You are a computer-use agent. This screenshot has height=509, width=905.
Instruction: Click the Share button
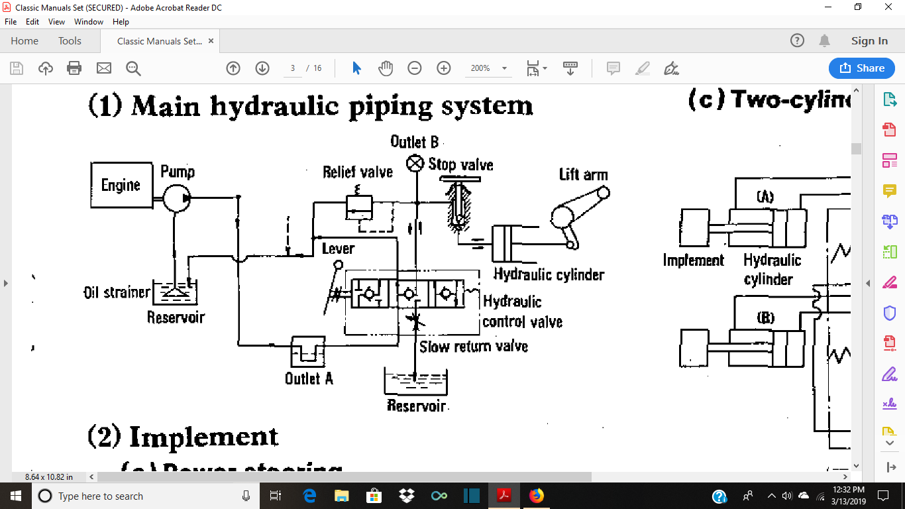coord(861,68)
